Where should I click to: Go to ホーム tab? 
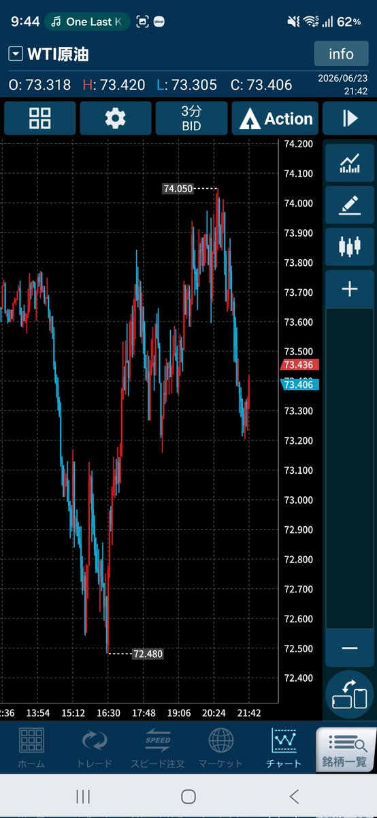click(32, 748)
